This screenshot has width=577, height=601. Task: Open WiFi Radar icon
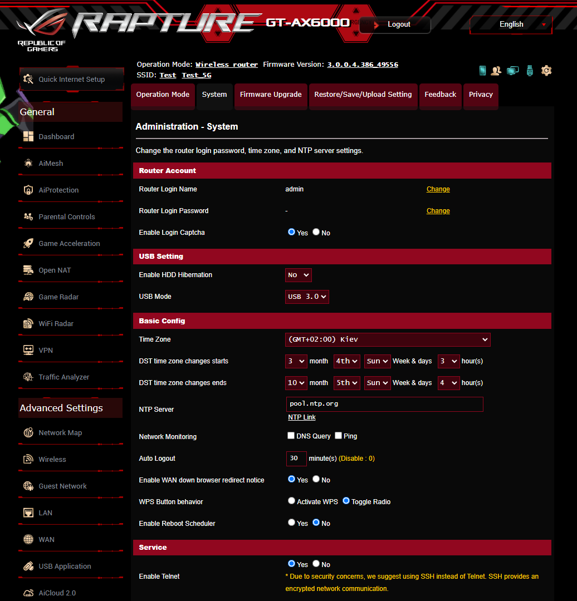(28, 323)
